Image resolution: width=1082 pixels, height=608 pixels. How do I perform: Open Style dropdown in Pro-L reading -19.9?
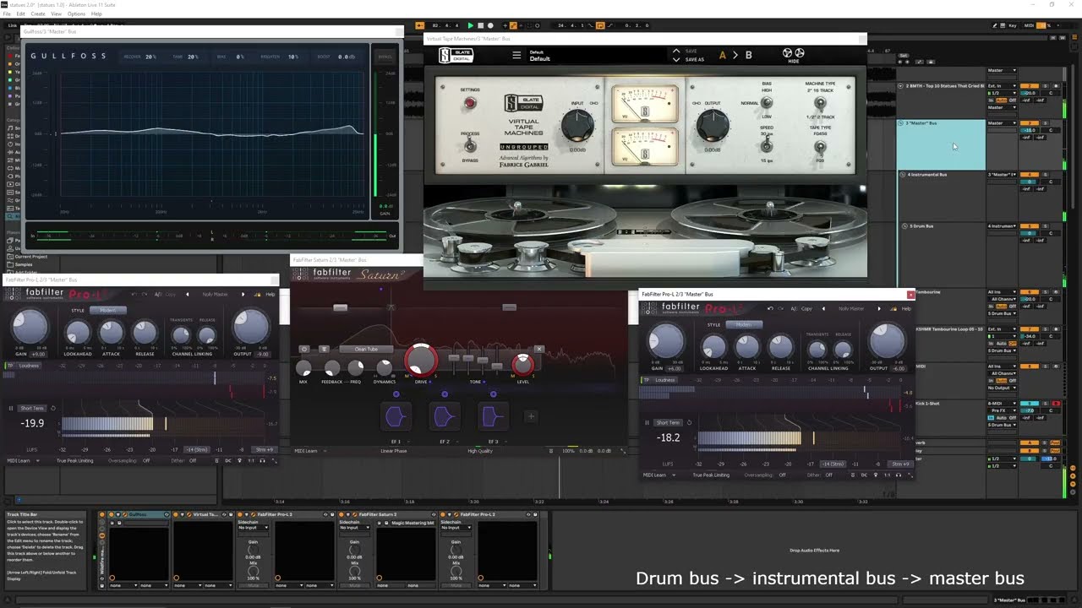tap(108, 310)
